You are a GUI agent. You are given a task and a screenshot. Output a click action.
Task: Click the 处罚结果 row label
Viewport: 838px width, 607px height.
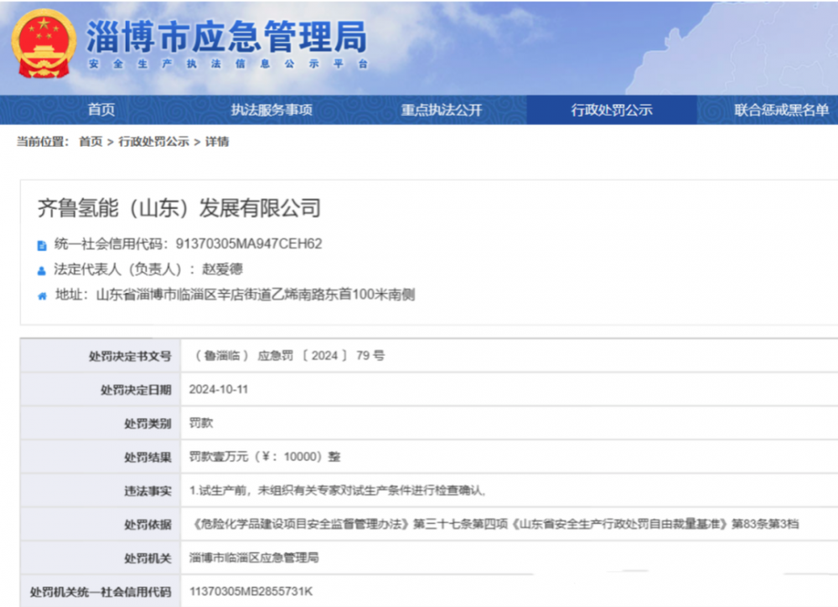coord(147,457)
